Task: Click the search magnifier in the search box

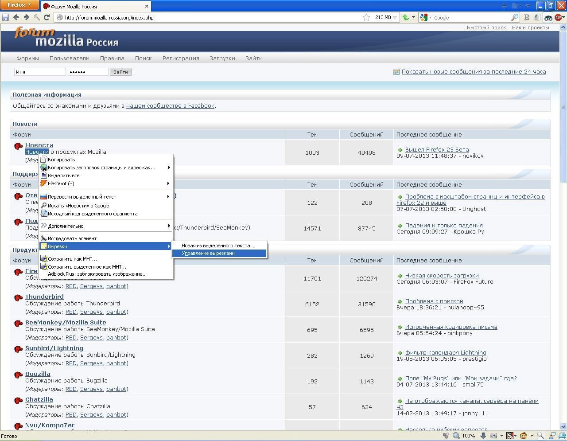Action: tap(514, 17)
